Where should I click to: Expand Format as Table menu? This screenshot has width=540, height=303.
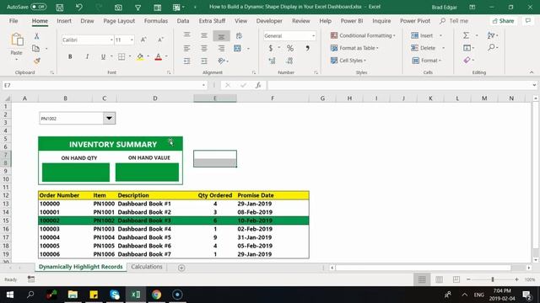[x=354, y=48]
